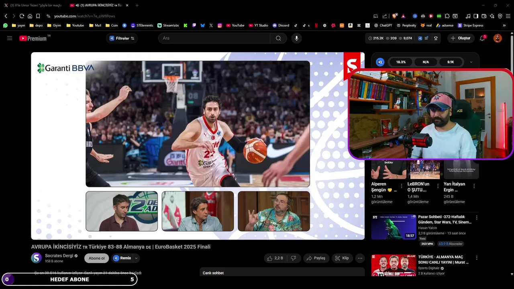Image resolution: width=514 pixels, height=289 pixels.
Task: Open a new browser tab
Action: click(x=137, y=5)
